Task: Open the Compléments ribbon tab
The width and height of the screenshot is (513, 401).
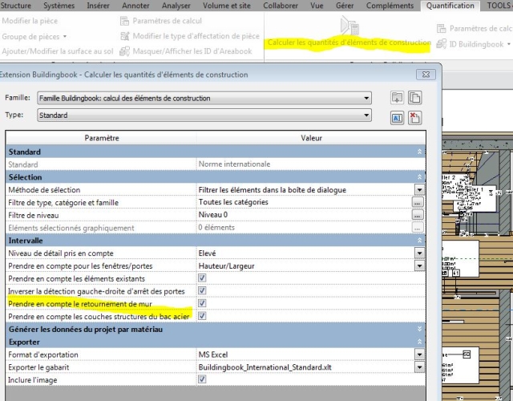Action: (390, 6)
